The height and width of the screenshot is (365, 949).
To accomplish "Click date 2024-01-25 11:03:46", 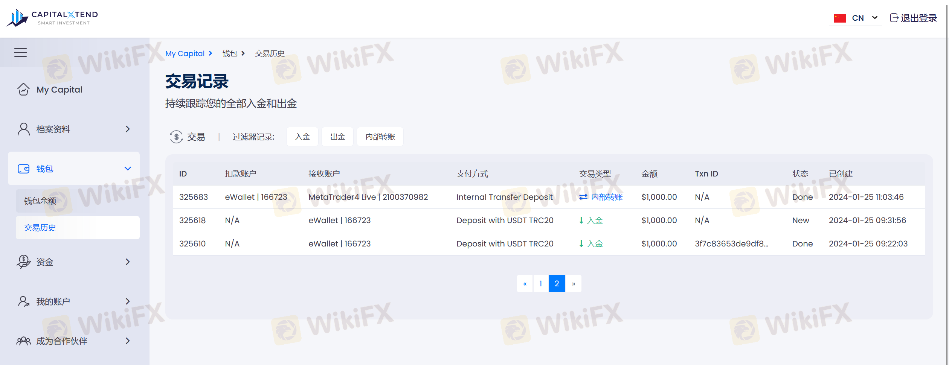I will coord(866,197).
